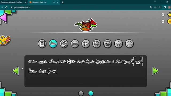Switch to the cyan second page dot

pyautogui.click(x=91, y=93)
